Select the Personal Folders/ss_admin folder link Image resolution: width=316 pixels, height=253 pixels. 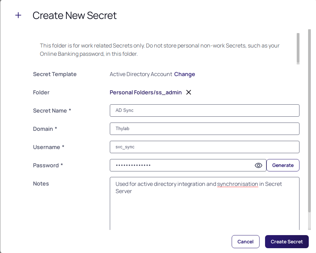145,92
